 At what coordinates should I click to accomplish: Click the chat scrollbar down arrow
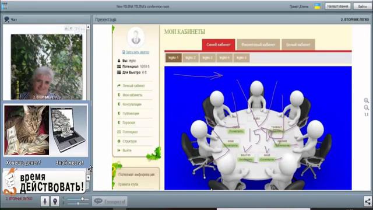[88, 177]
